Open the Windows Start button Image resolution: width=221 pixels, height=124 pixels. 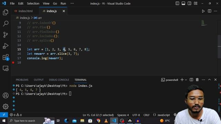(x=4, y=121)
